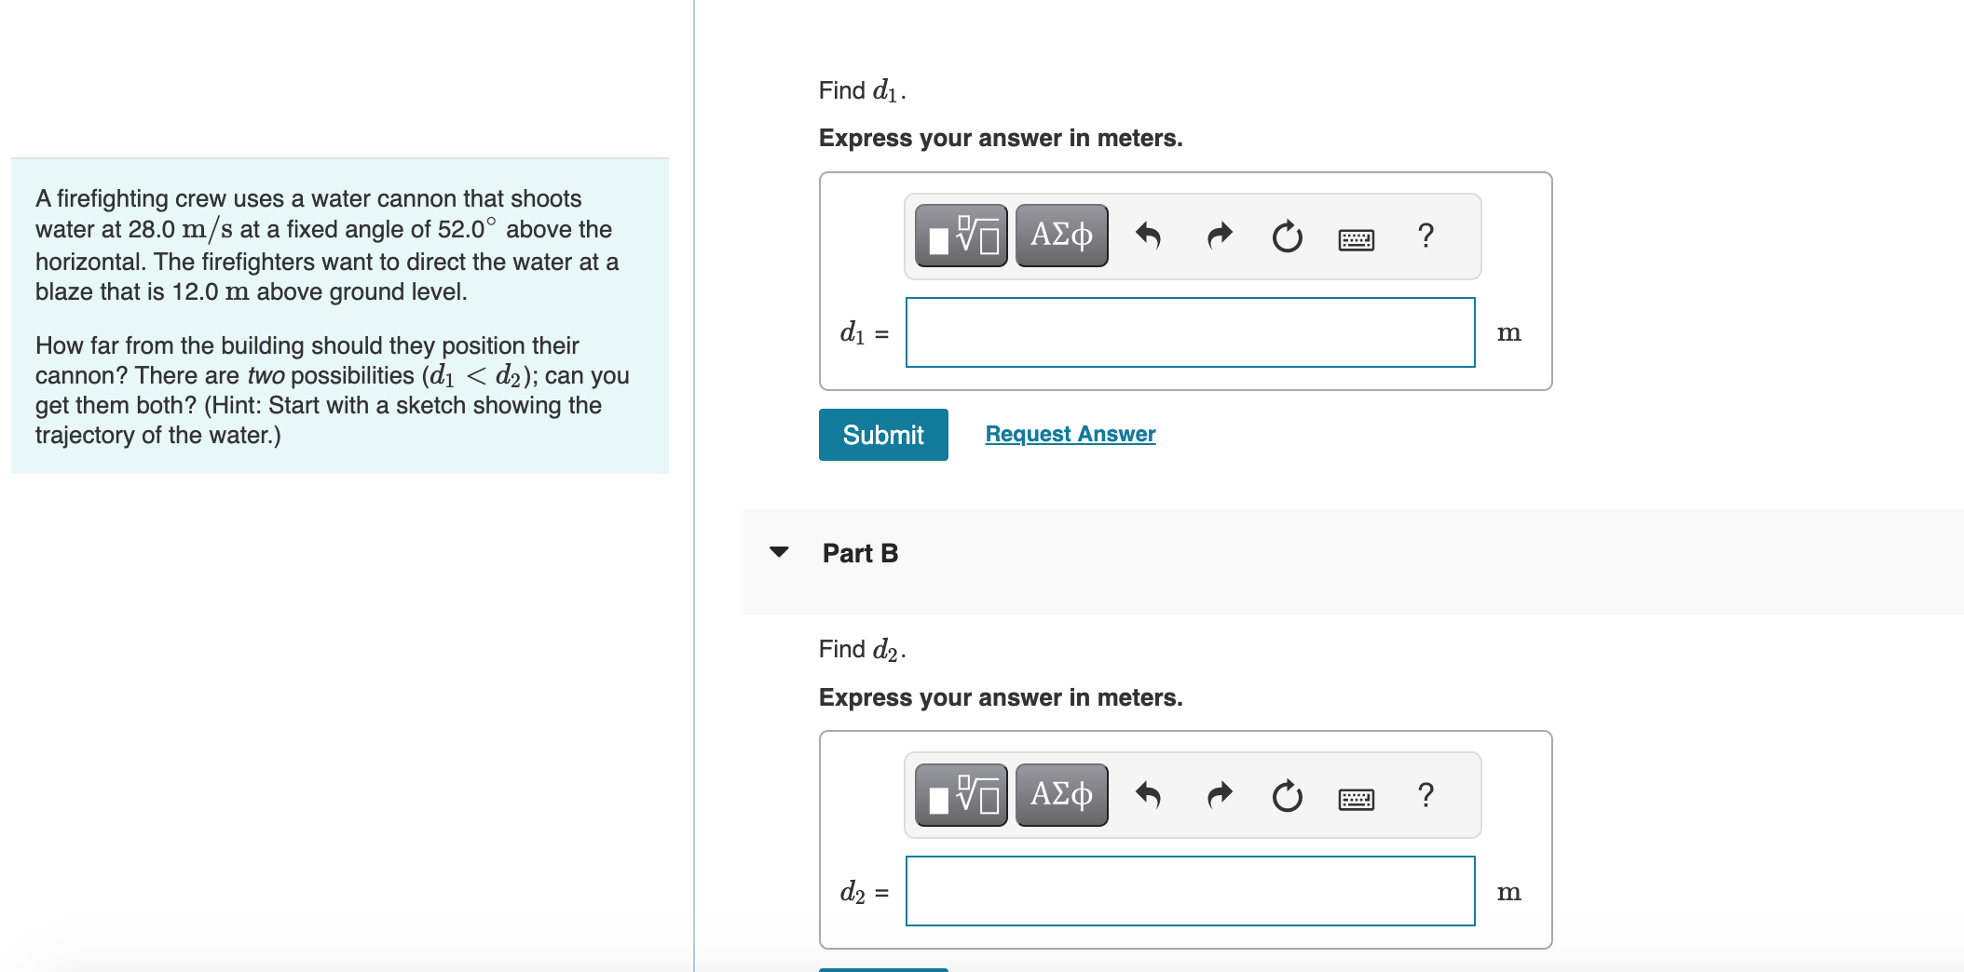
Task: Reset the d2 answer with circular arrow
Action: [1287, 795]
